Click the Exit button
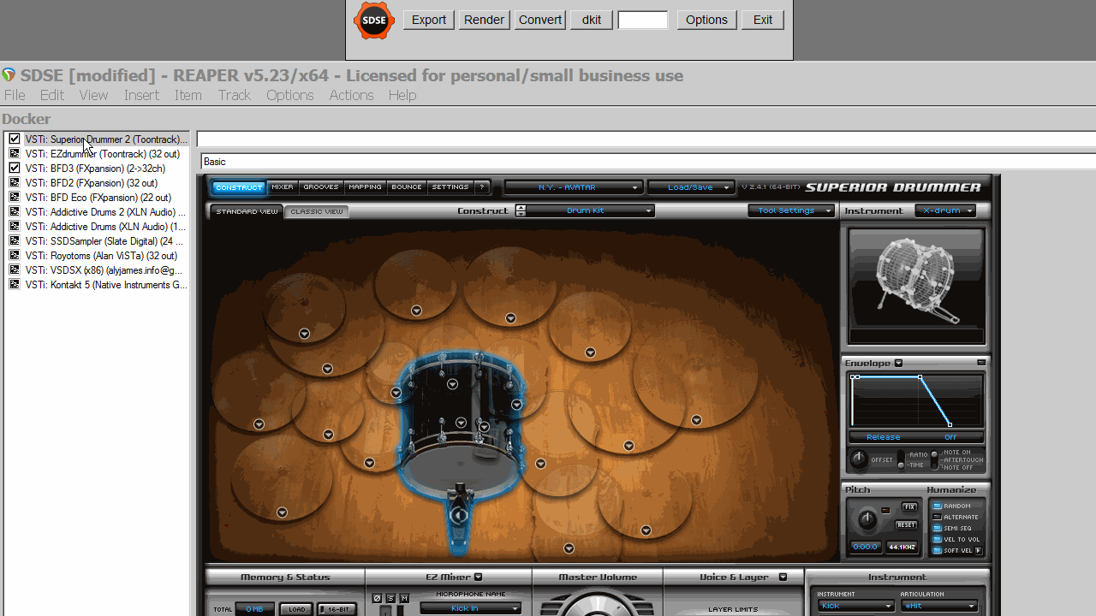Viewport: 1096px width, 616px height. [763, 20]
